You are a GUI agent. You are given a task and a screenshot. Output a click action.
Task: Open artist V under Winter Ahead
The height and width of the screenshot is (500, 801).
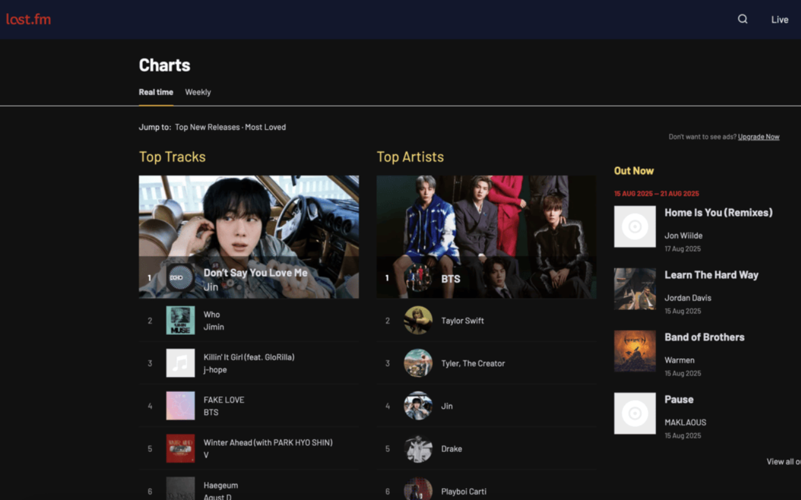click(x=206, y=455)
